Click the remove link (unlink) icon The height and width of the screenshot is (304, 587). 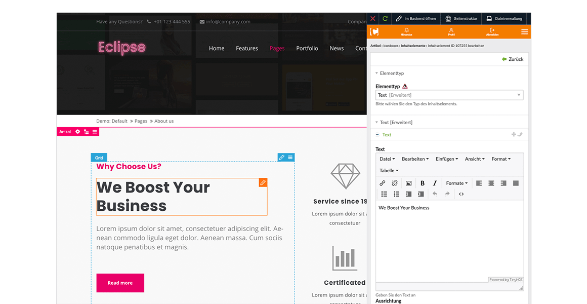click(x=395, y=183)
